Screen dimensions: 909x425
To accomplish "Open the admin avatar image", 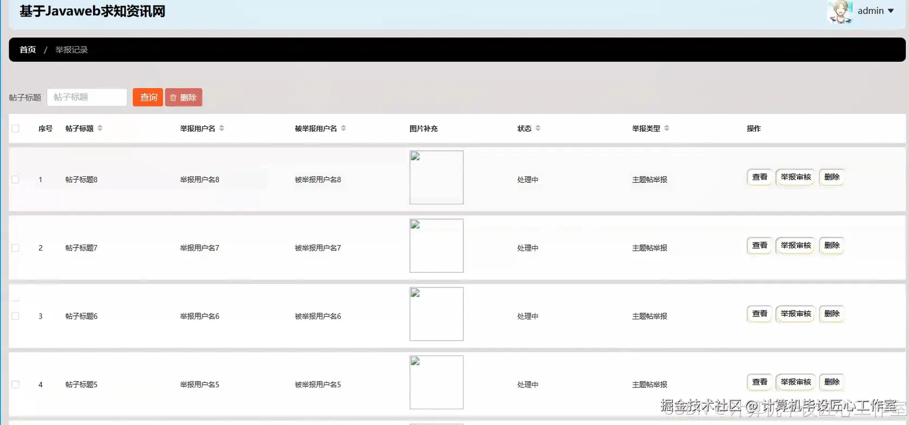I will pos(839,11).
